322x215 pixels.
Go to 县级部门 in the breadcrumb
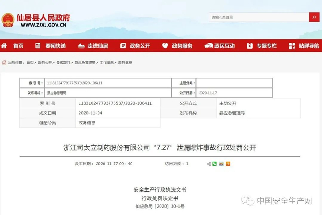coord(63,62)
